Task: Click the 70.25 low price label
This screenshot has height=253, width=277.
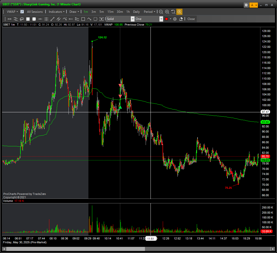Action: 228,188
